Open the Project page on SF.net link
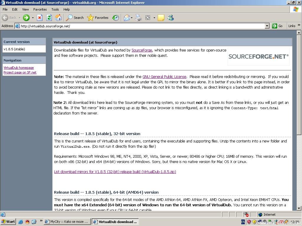 click(x=20, y=72)
